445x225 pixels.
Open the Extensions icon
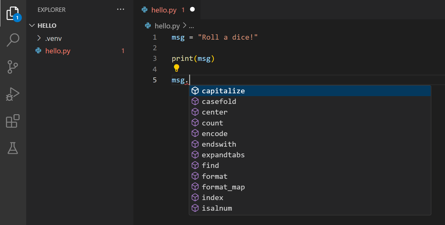click(x=13, y=121)
